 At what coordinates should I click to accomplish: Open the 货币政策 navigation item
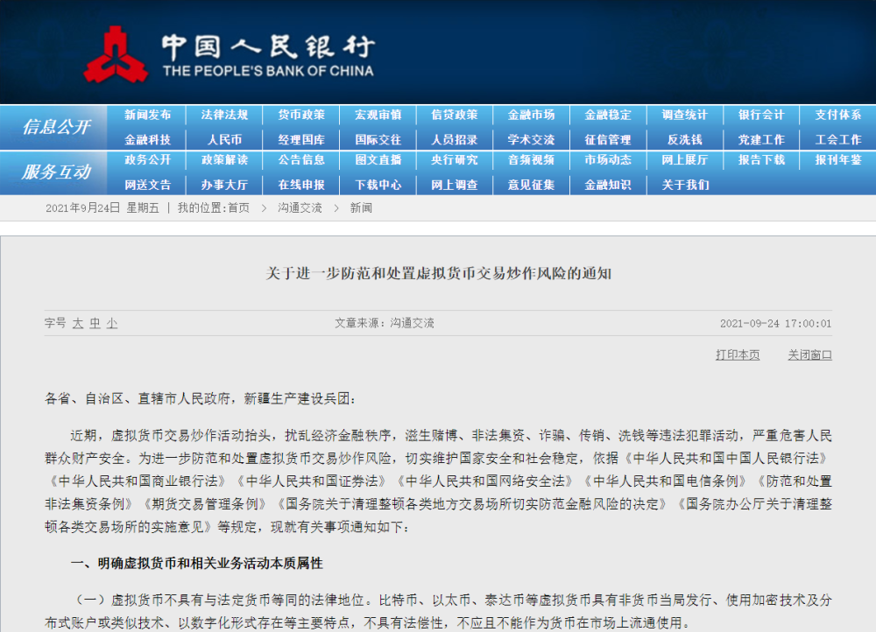point(301,116)
